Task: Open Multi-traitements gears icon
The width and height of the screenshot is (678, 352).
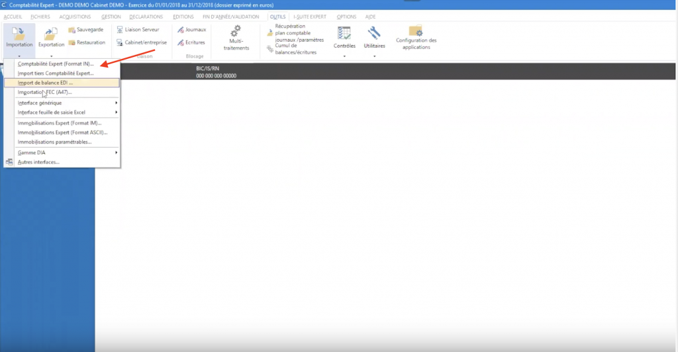Action: 236,31
